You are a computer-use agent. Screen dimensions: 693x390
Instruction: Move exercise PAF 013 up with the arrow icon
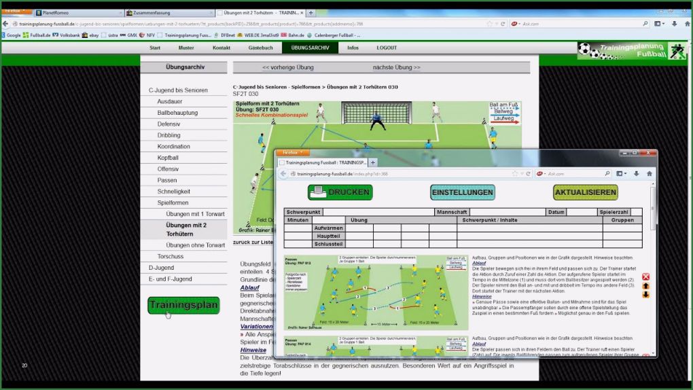[645, 286]
